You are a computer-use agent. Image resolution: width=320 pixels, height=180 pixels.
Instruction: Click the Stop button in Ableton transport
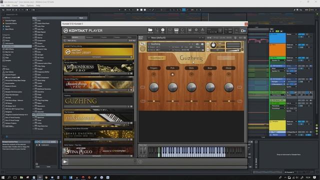tap(141, 10)
